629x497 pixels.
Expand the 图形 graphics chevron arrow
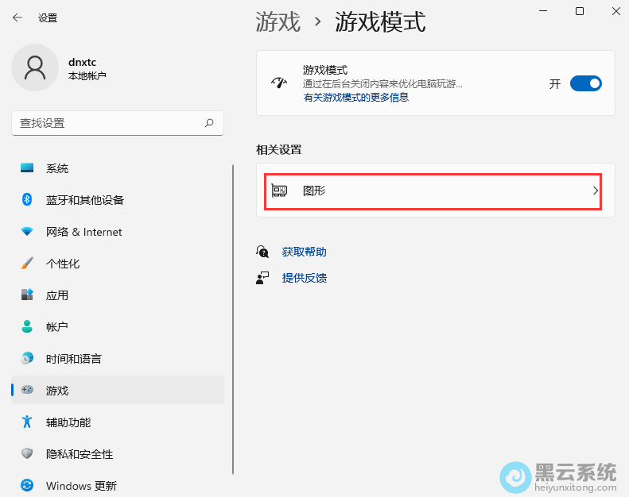(595, 191)
